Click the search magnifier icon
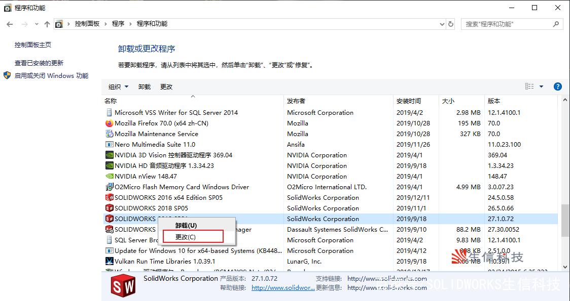 556,24
